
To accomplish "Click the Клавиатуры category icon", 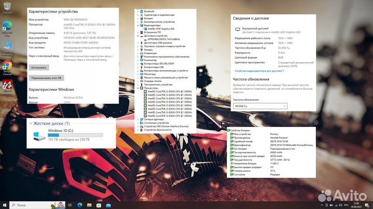I will (x=141, y=53).
